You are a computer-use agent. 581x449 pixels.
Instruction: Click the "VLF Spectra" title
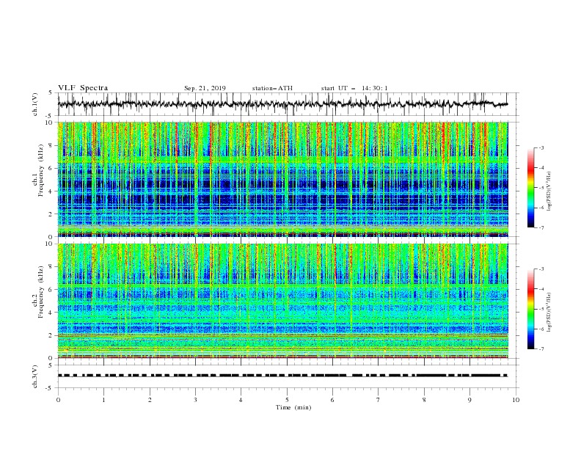click(83, 88)
